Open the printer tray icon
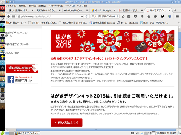 pyautogui.click(x=146, y=133)
